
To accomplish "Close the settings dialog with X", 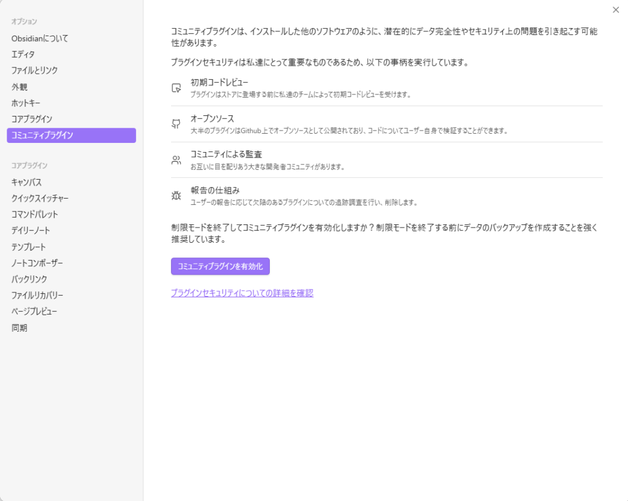I will (x=616, y=10).
